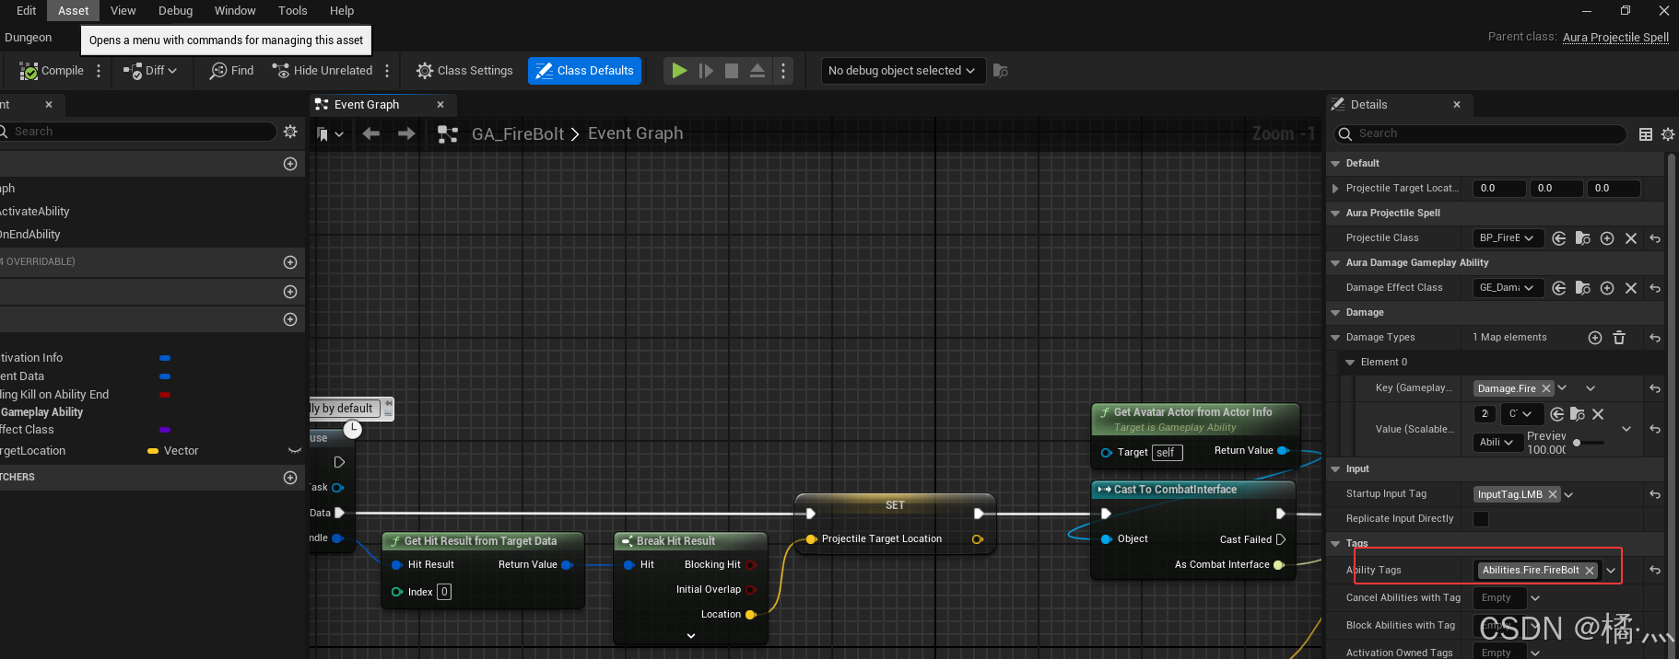Open Projectile Class BP_FireBolt dropdown
The height and width of the screenshot is (659, 1679).
click(1508, 238)
